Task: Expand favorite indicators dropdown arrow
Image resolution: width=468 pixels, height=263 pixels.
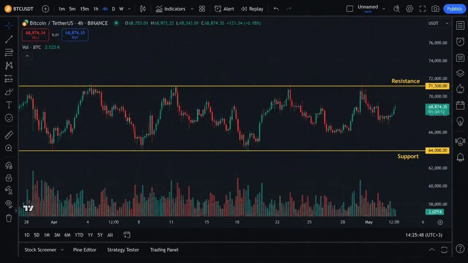Action: (x=192, y=9)
